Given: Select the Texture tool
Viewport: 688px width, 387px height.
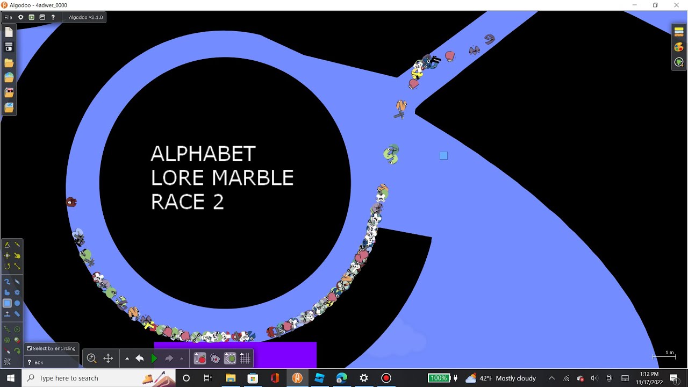Looking at the screenshot, I should (7, 361).
